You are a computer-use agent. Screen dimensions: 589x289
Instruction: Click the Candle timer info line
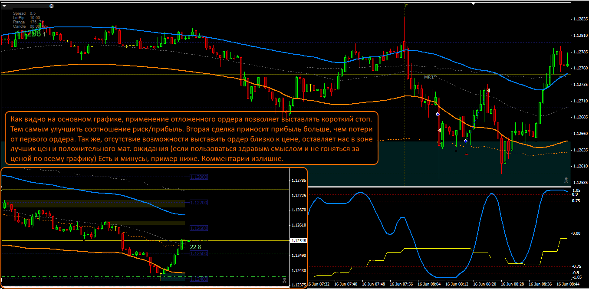pyautogui.click(x=29, y=26)
